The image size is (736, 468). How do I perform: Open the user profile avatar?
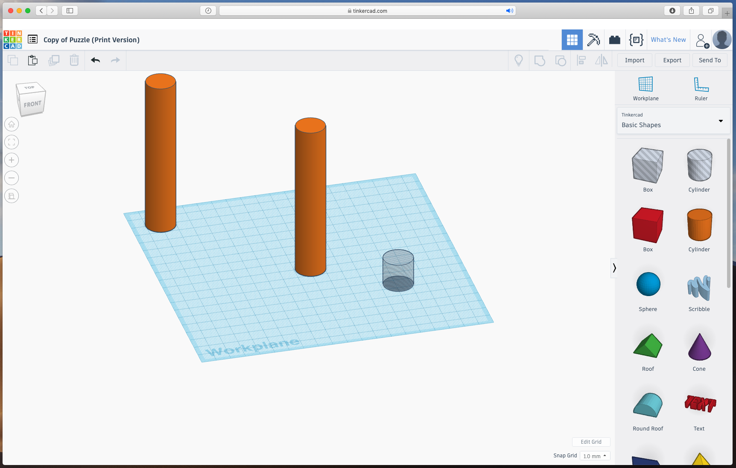point(722,40)
